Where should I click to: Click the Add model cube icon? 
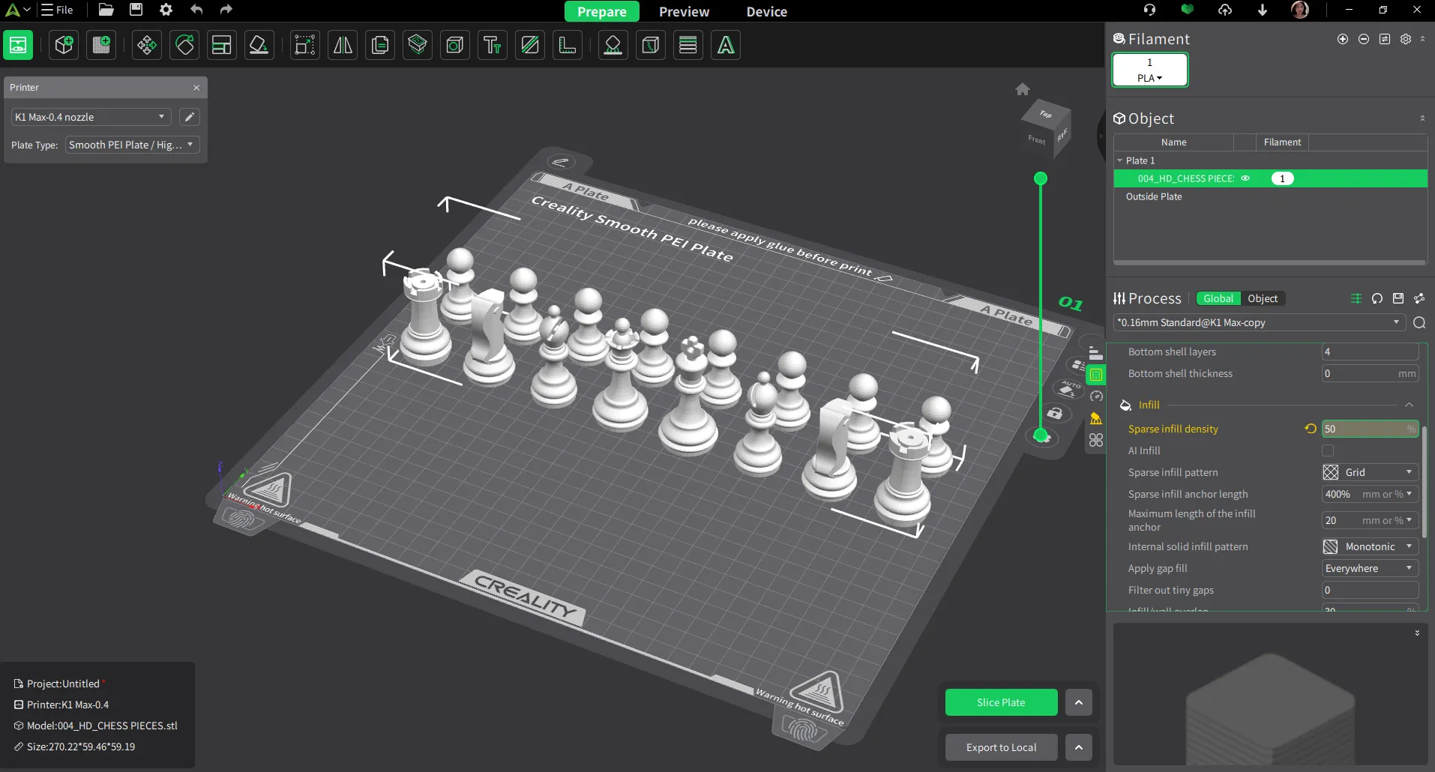coord(64,45)
